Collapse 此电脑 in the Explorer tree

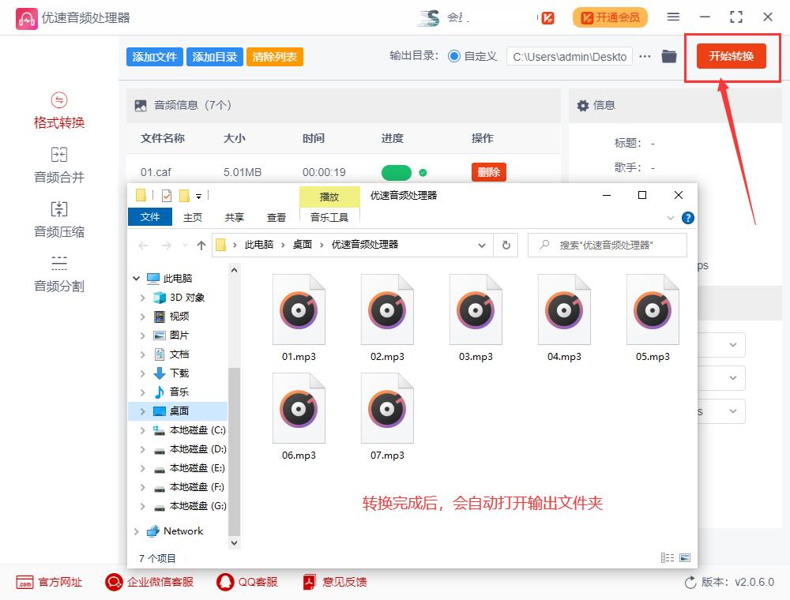pyautogui.click(x=136, y=278)
